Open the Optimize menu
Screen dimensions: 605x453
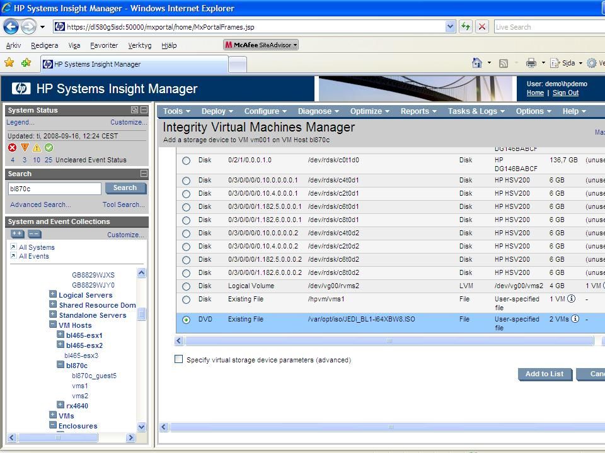pyautogui.click(x=370, y=111)
